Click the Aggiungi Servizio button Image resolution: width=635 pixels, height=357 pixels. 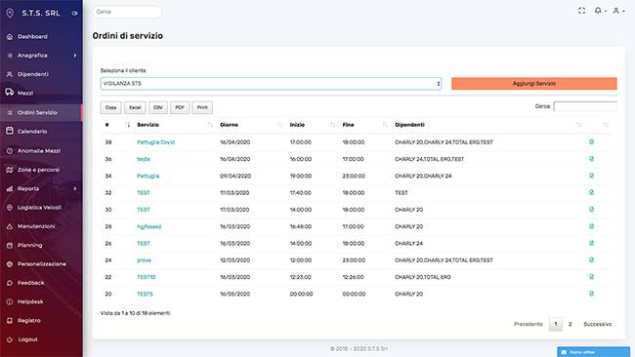534,84
